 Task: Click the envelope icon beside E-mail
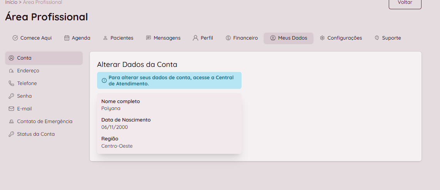point(11,109)
